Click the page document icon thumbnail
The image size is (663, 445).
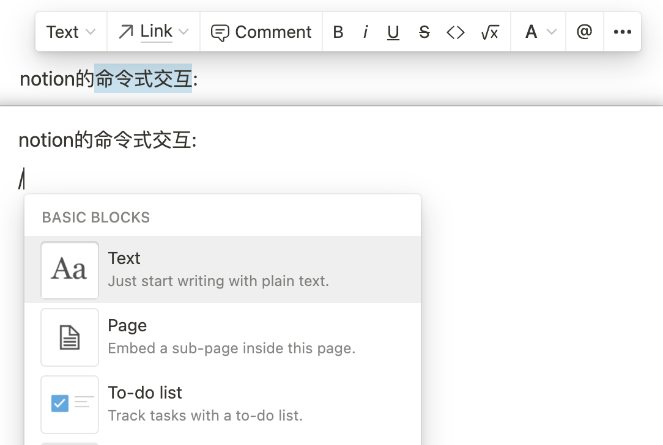tap(70, 337)
